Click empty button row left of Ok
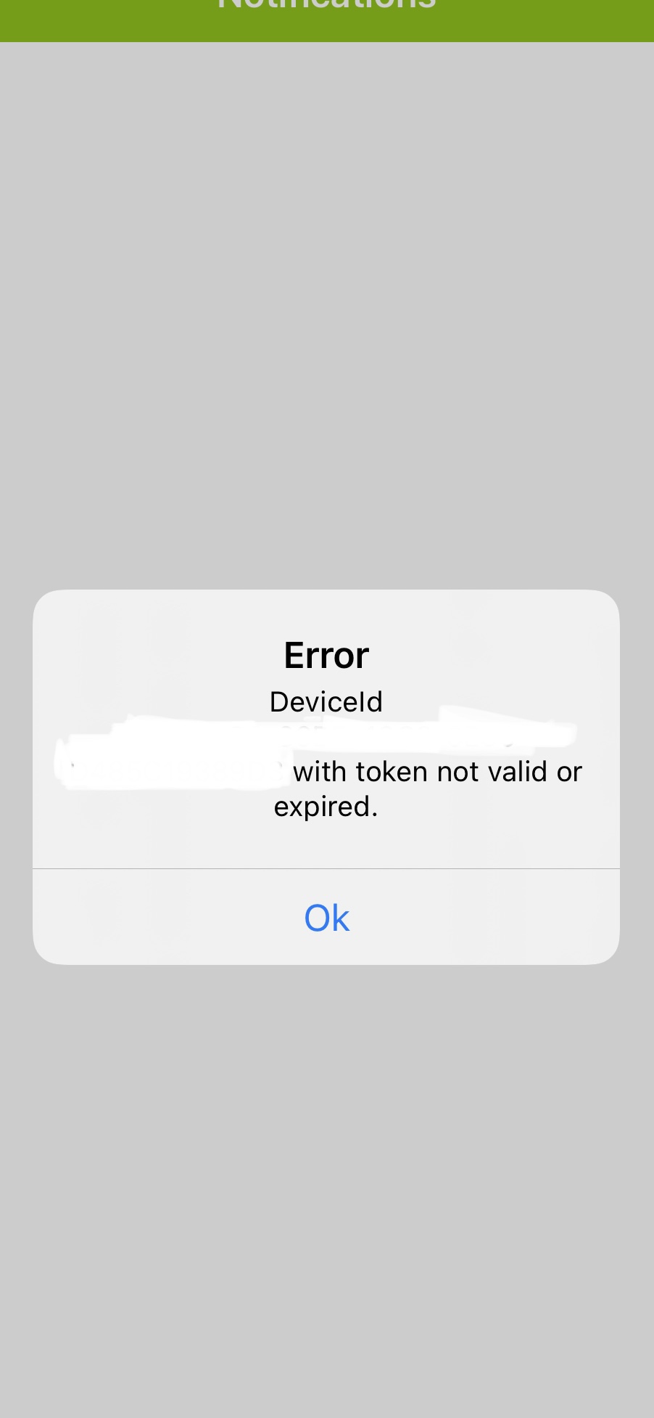Image resolution: width=654 pixels, height=1418 pixels. click(168, 918)
